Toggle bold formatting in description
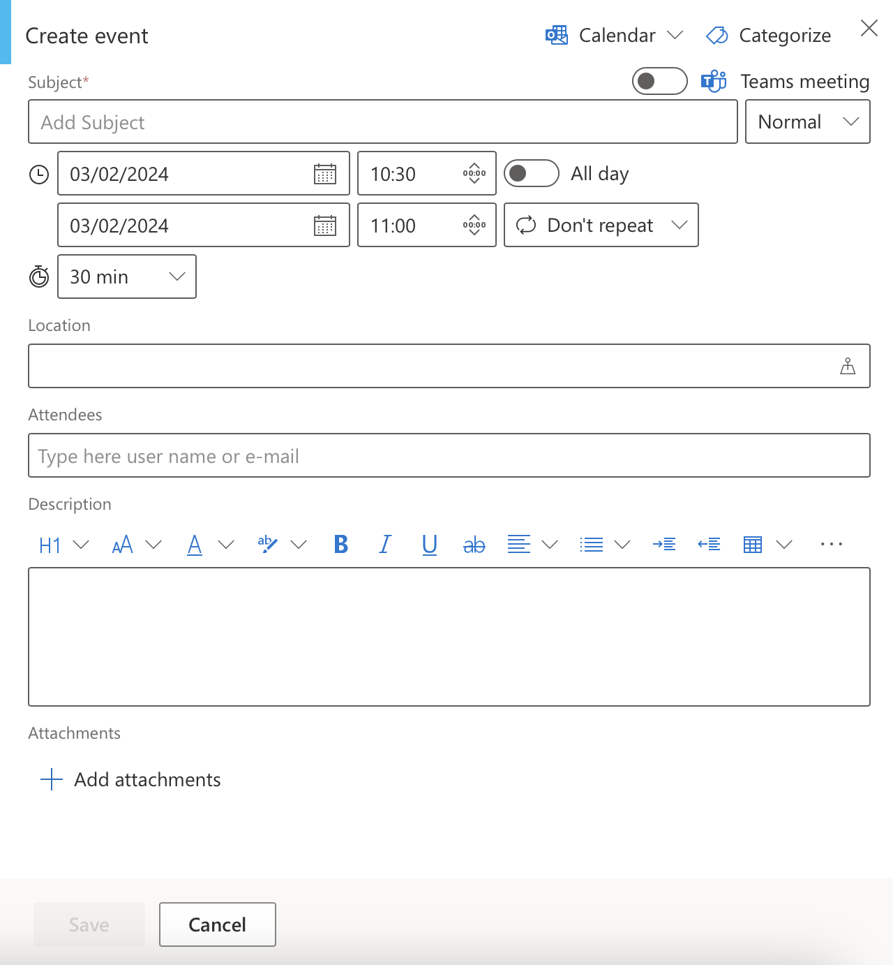893x965 pixels. pos(340,544)
